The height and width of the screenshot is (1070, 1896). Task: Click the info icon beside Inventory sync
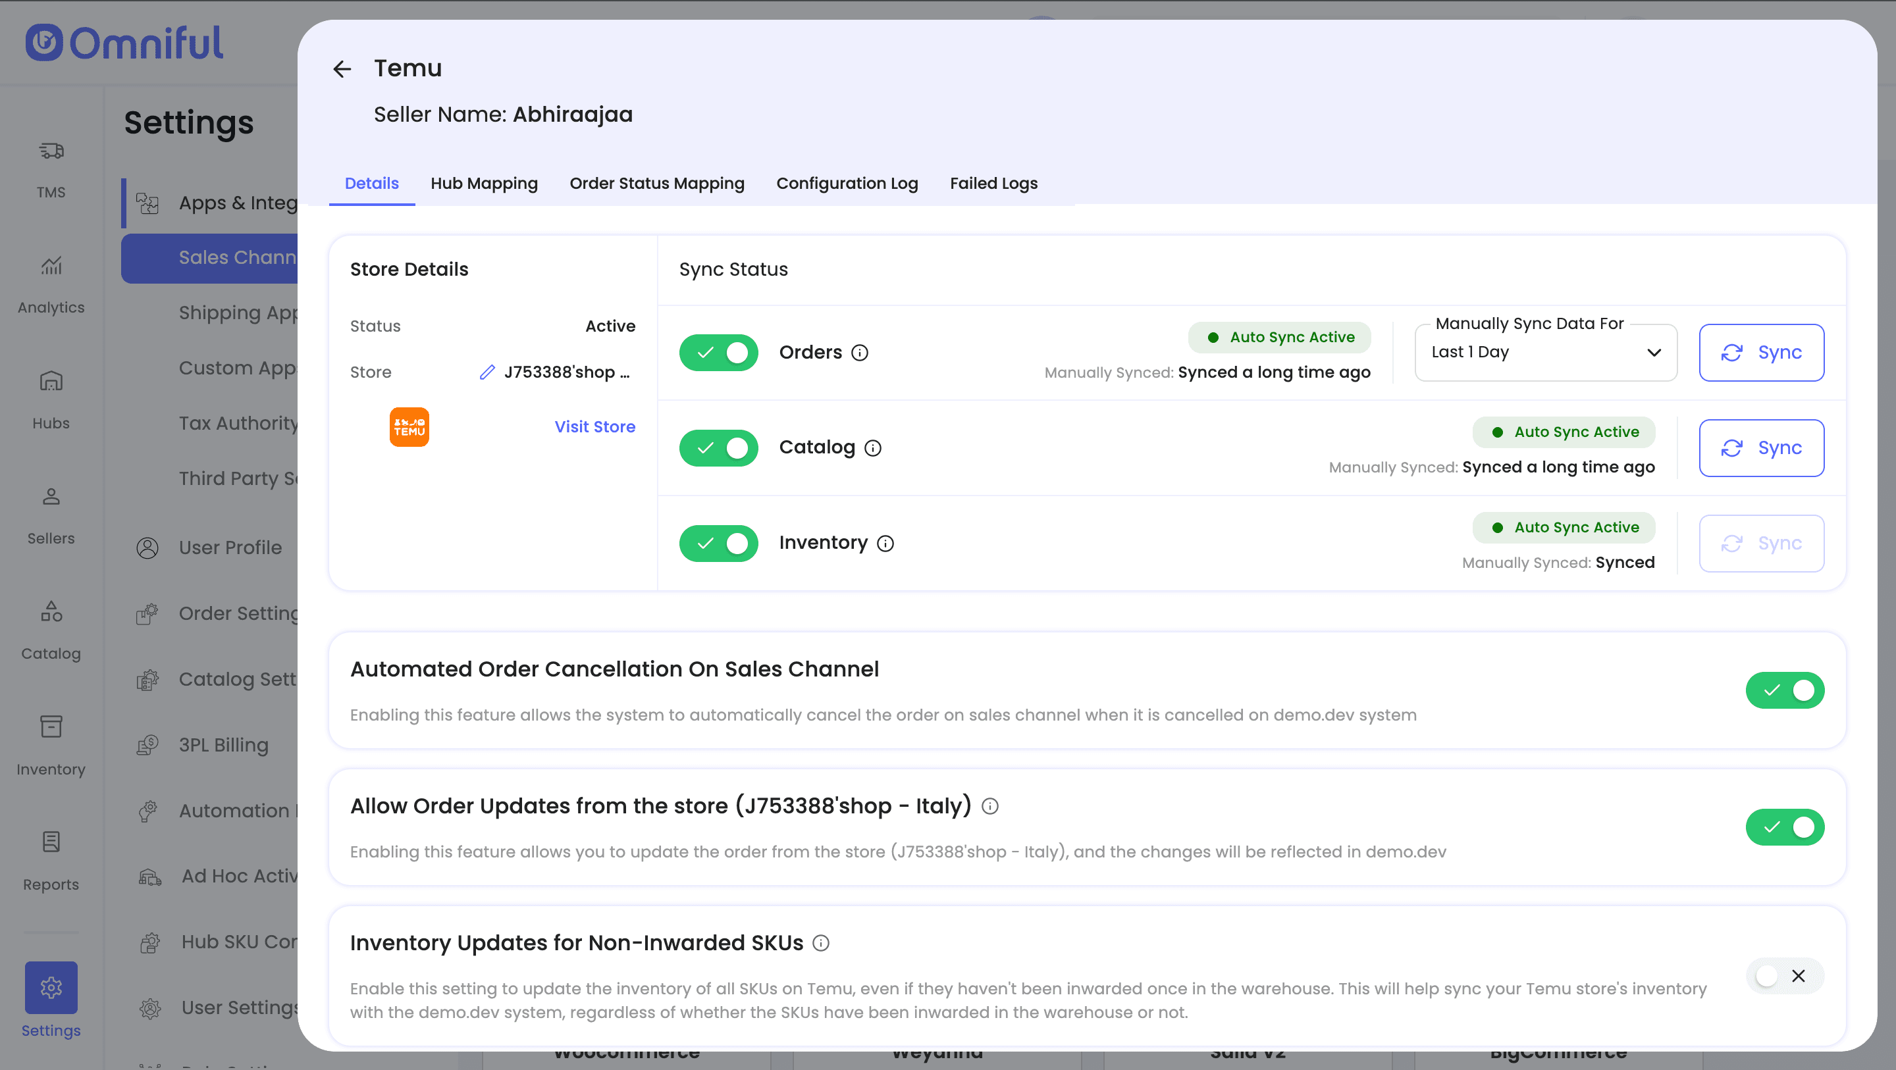click(x=885, y=543)
